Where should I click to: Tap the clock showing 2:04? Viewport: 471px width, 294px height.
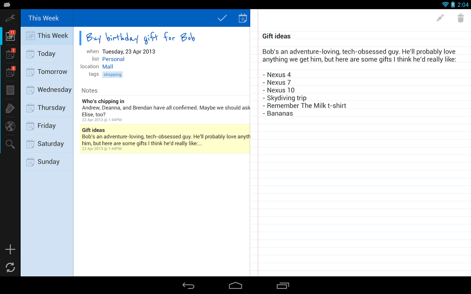pos(463,5)
